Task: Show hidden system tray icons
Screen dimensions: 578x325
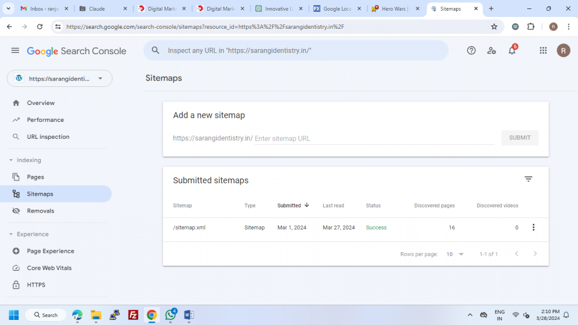Action: (470, 315)
